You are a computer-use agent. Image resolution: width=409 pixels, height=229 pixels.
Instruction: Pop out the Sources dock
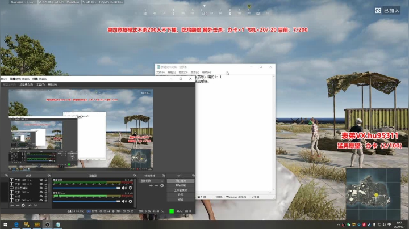[49, 176]
